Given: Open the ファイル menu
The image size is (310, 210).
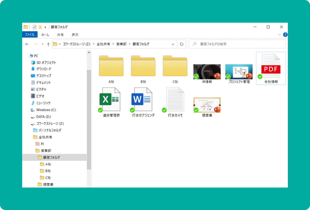Looking at the screenshot, I should (30, 35).
